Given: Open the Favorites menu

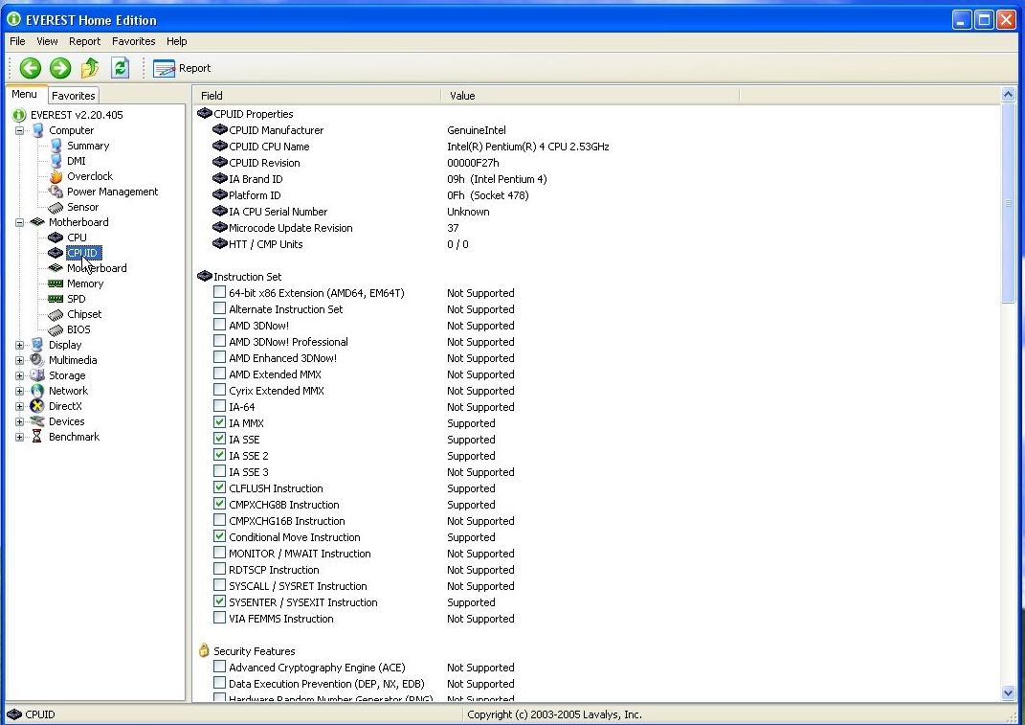Looking at the screenshot, I should pyautogui.click(x=134, y=41).
